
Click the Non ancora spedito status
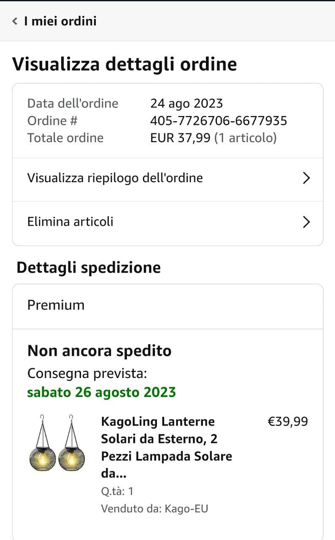99,351
